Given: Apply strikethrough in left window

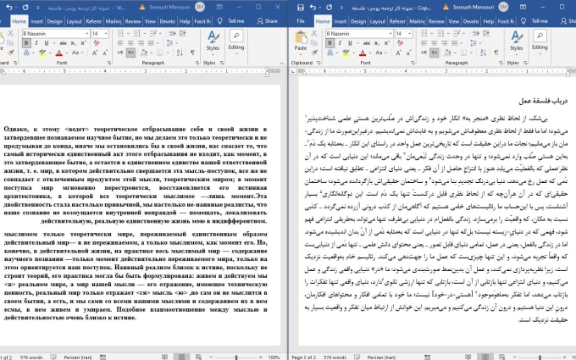Looking at the screenshot, I should [x=64, y=43].
